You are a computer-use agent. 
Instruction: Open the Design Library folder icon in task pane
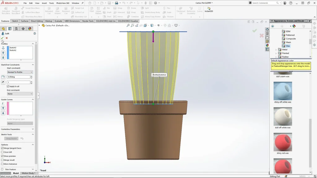pyautogui.click(x=267, y=33)
